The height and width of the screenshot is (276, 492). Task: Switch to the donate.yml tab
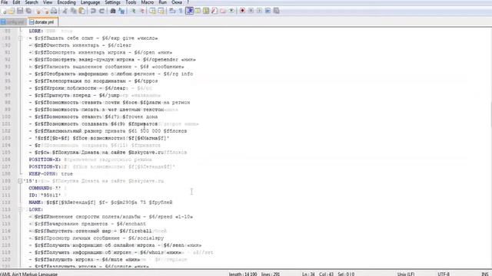tap(43, 22)
